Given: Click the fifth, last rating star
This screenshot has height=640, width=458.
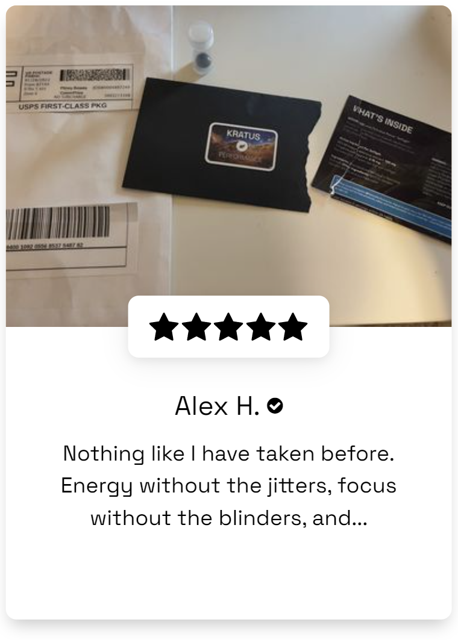Looking at the screenshot, I should (293, 326).
